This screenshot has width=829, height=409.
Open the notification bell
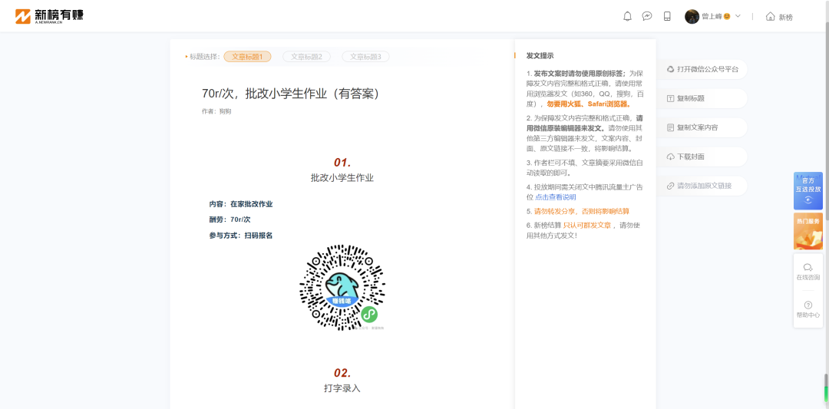pyautogui.click(x=628, y=16)
